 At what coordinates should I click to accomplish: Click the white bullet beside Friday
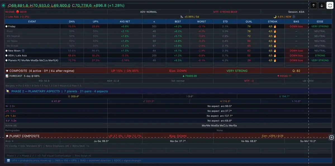tap(6, 27)
